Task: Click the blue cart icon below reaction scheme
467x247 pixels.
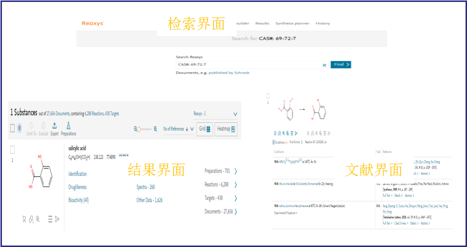Action: [x=275, y=133]
